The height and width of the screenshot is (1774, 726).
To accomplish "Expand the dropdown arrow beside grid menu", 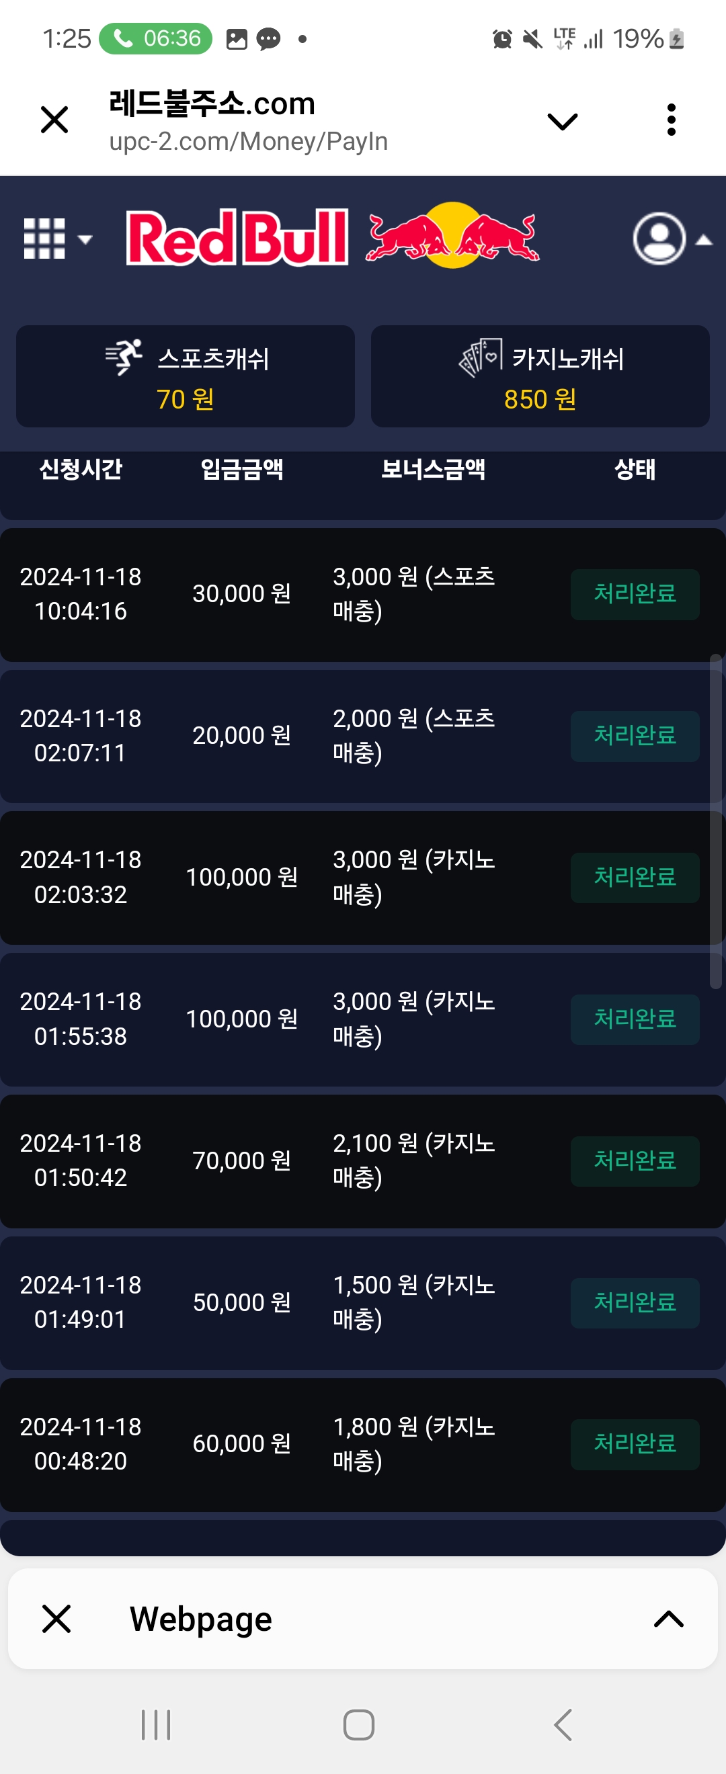I will click(85, 240).
